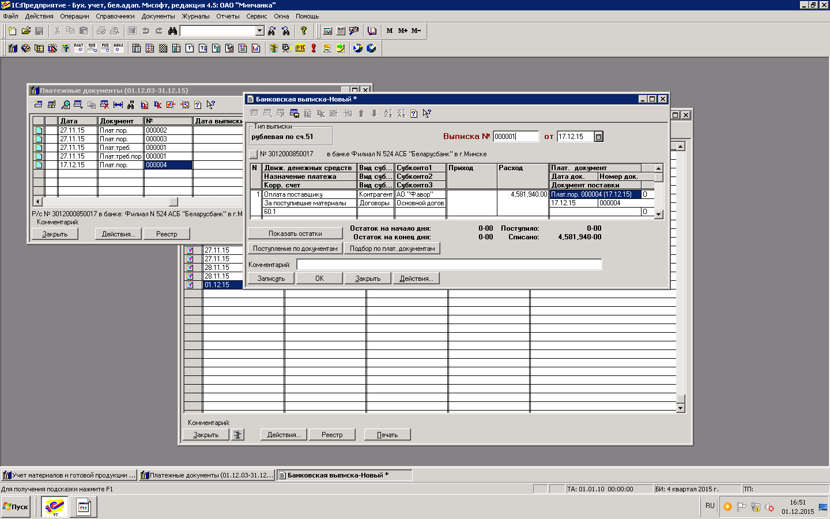This screenshot has height=519, width=830.
Task: Click the Выписка № input field
Action: click(x=516, y=137)
